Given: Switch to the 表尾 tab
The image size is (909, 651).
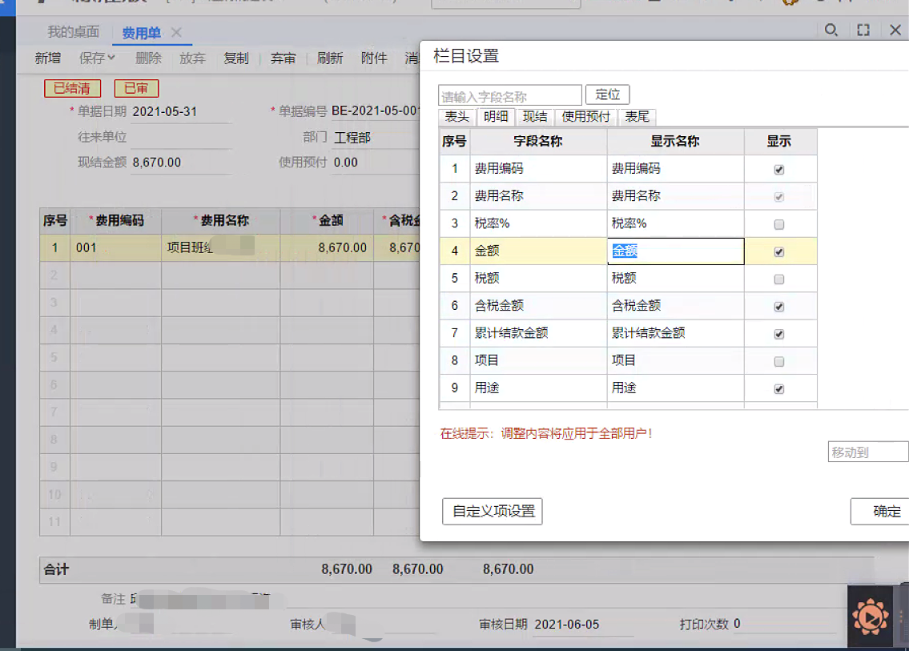Looking at the screenshot, I should pos(638,117).
